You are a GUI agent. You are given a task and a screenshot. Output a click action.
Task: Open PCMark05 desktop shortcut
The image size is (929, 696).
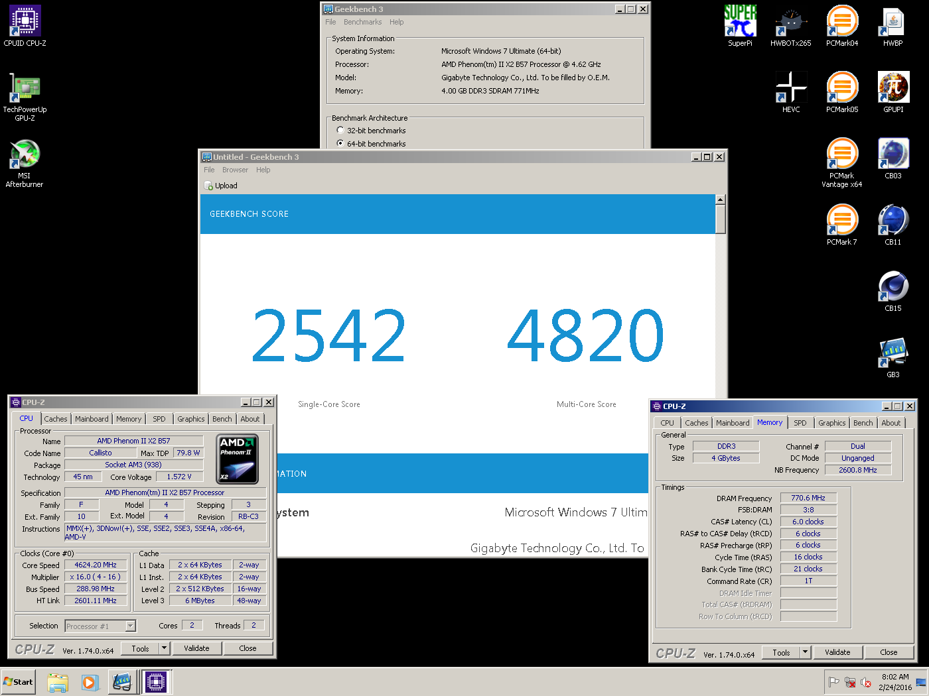842,92
